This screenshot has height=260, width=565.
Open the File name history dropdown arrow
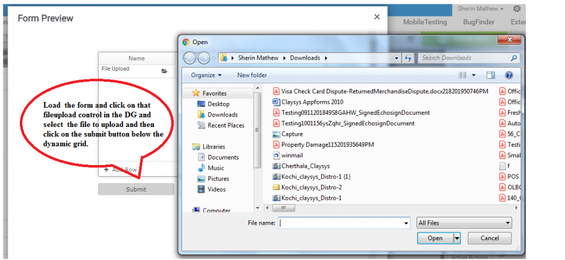(405, 224)
